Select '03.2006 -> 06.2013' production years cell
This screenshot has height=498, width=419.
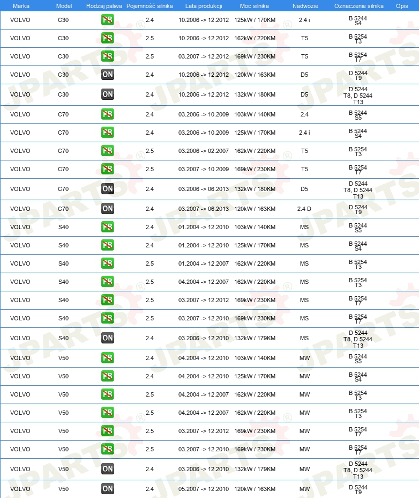pyautogui.click(x=203, y=189)
